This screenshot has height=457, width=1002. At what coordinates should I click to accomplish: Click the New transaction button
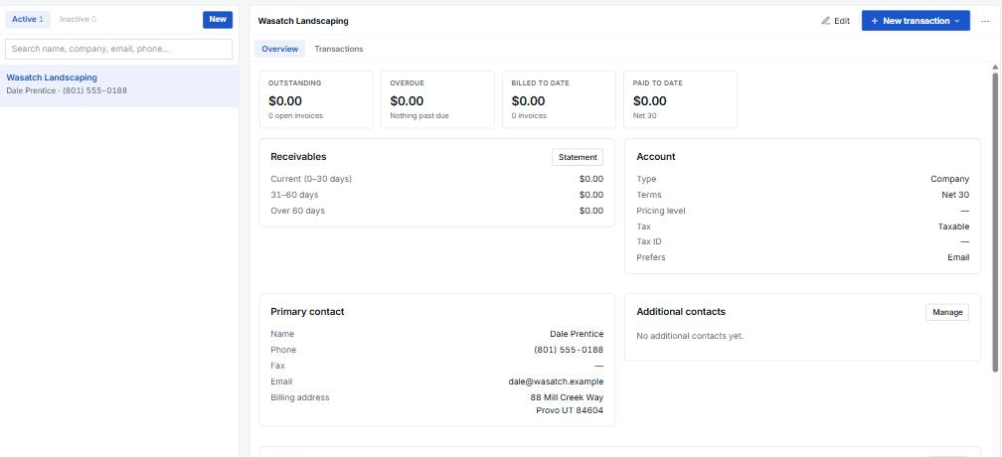tap(916, 21)
